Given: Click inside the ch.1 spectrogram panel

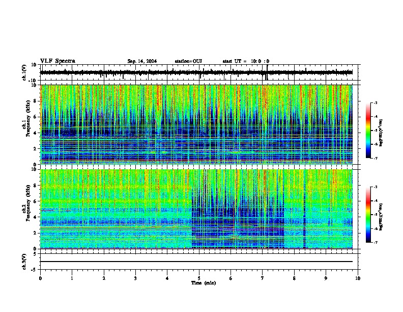Looking at the screenshot, I should click(x=196, y=124).
